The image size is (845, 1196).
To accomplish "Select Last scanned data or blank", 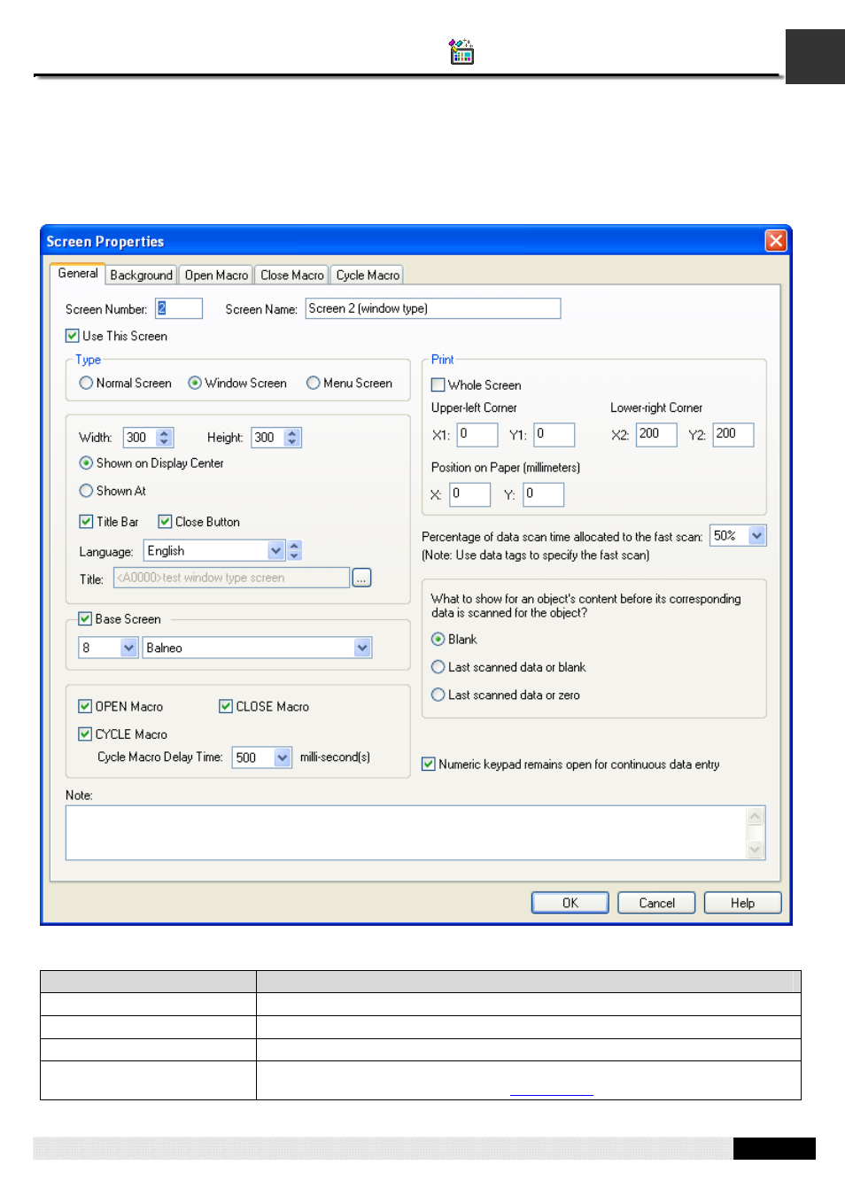I will point(438,667).
